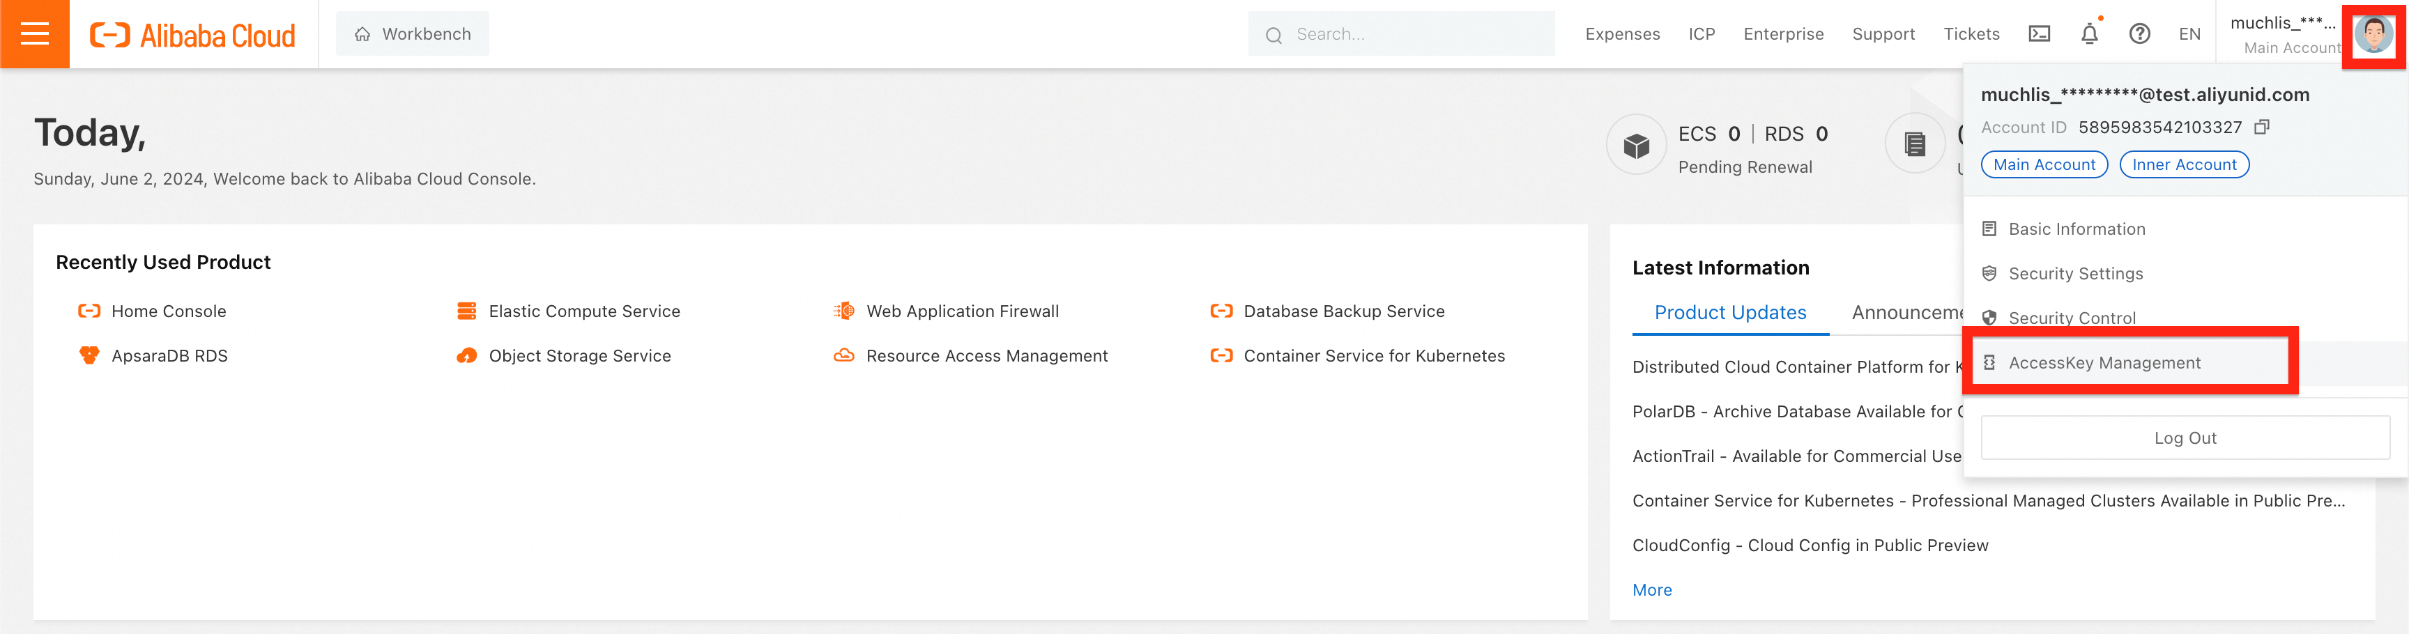Screen dimensions: 2409x634
Task: Launch Cloud Shell terminal icon
Action: click(x=2039, y=33)
